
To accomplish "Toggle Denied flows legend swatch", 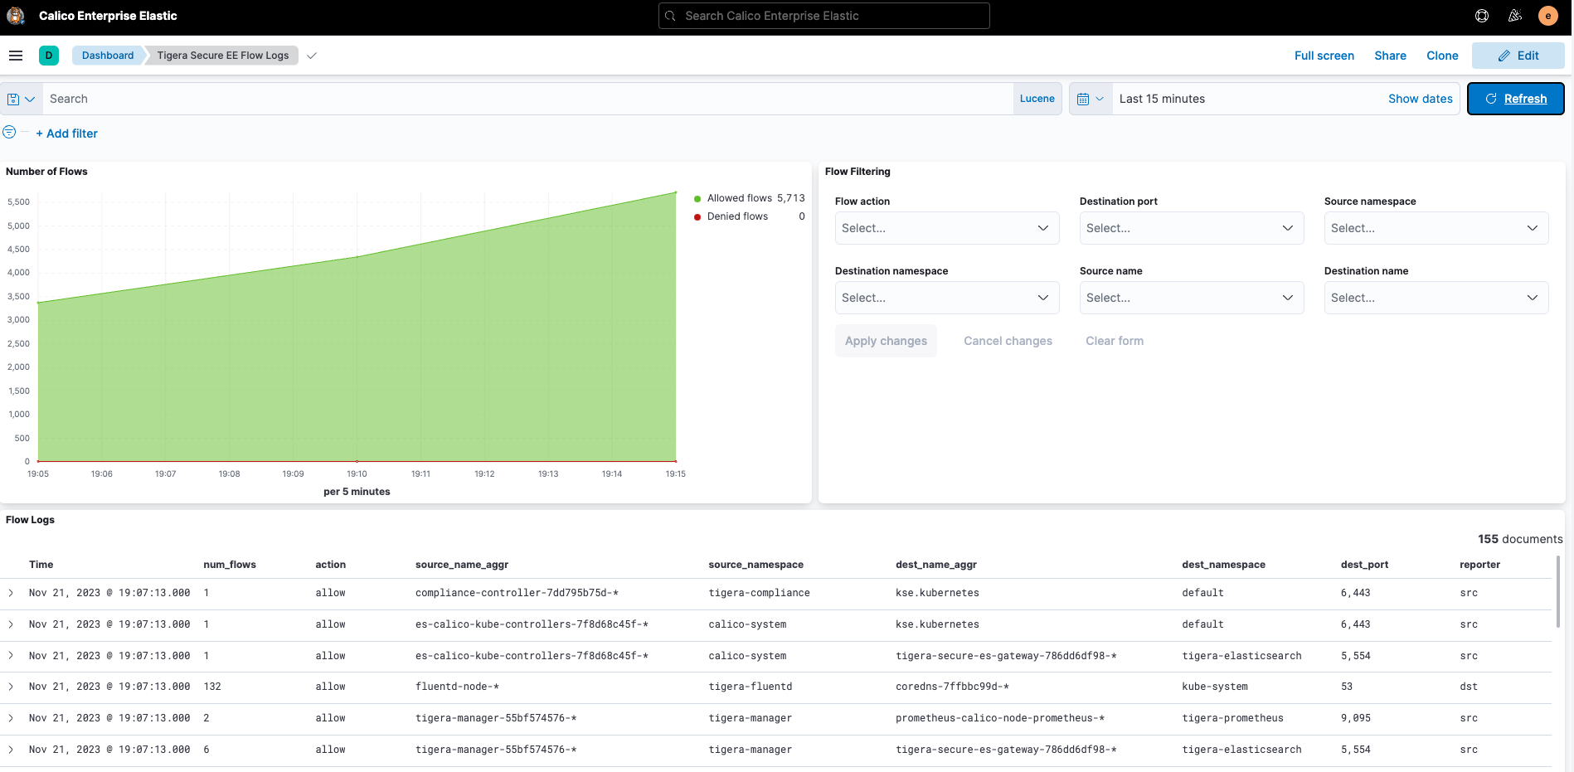I will point(698,216).
